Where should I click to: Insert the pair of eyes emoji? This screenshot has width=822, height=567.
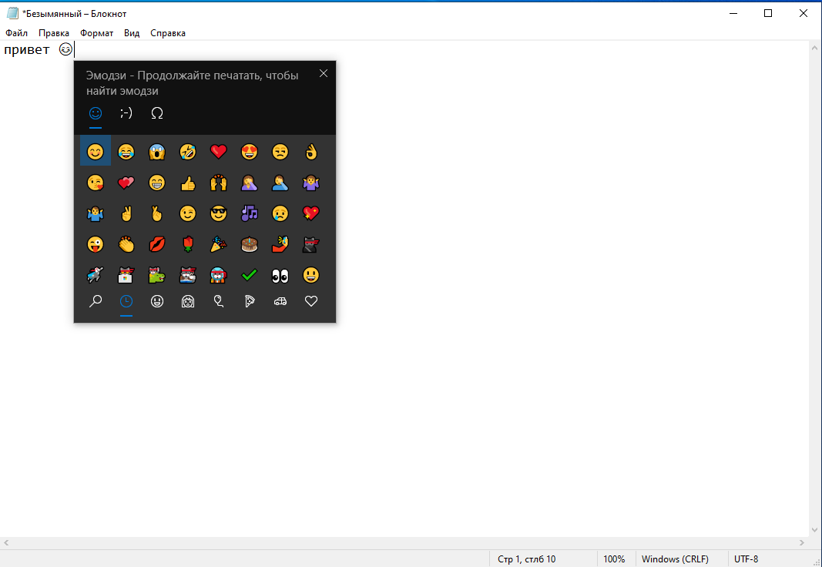(x=280, y=275)
